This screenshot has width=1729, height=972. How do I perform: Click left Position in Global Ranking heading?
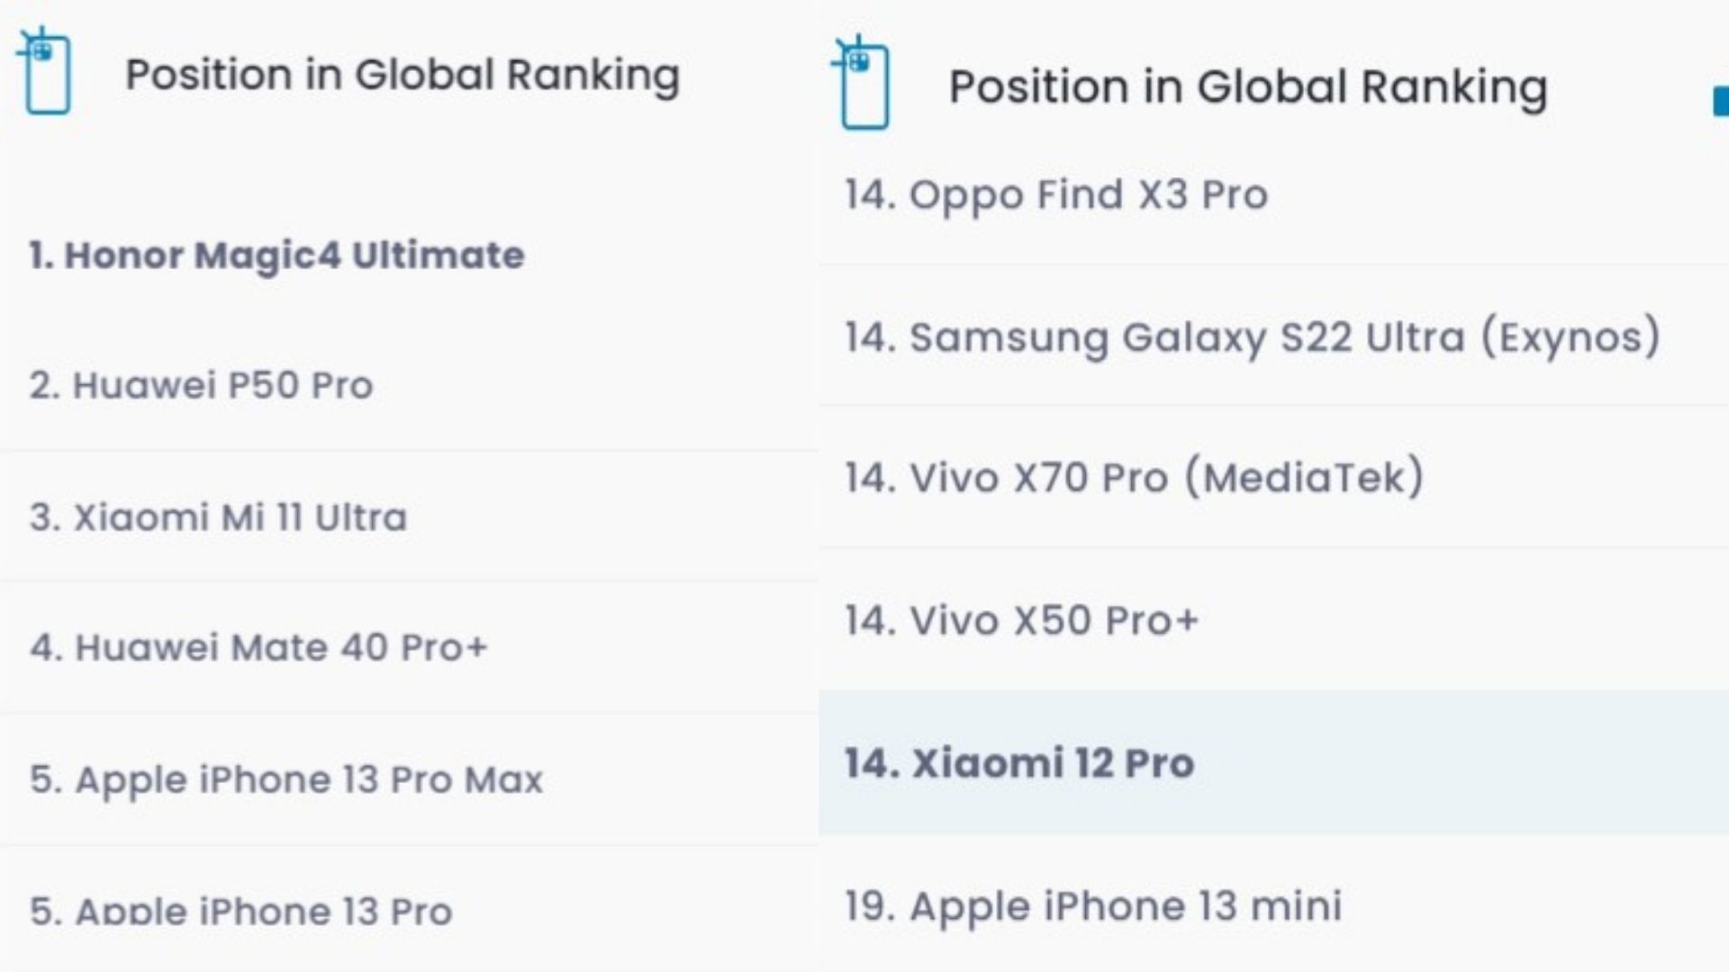point(403,75)
